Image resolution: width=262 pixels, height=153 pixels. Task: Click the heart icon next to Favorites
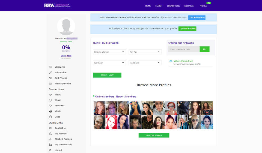click(50, 106)
